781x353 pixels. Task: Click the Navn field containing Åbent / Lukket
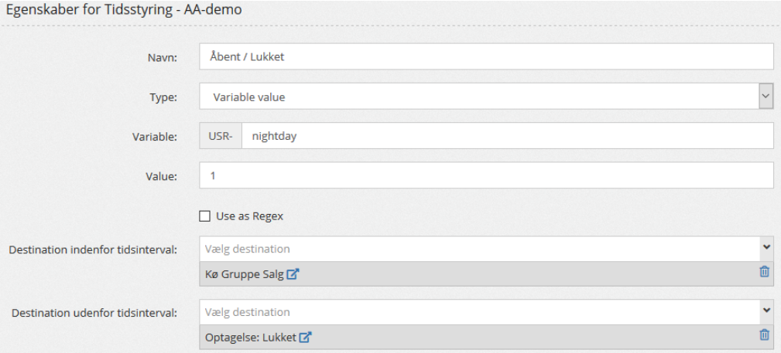tap(485, 56)
